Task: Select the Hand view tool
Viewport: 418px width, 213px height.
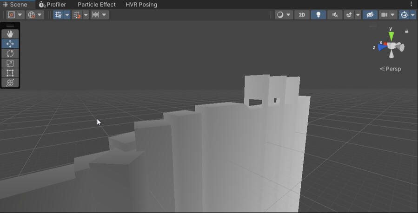Action: [10, 34]
